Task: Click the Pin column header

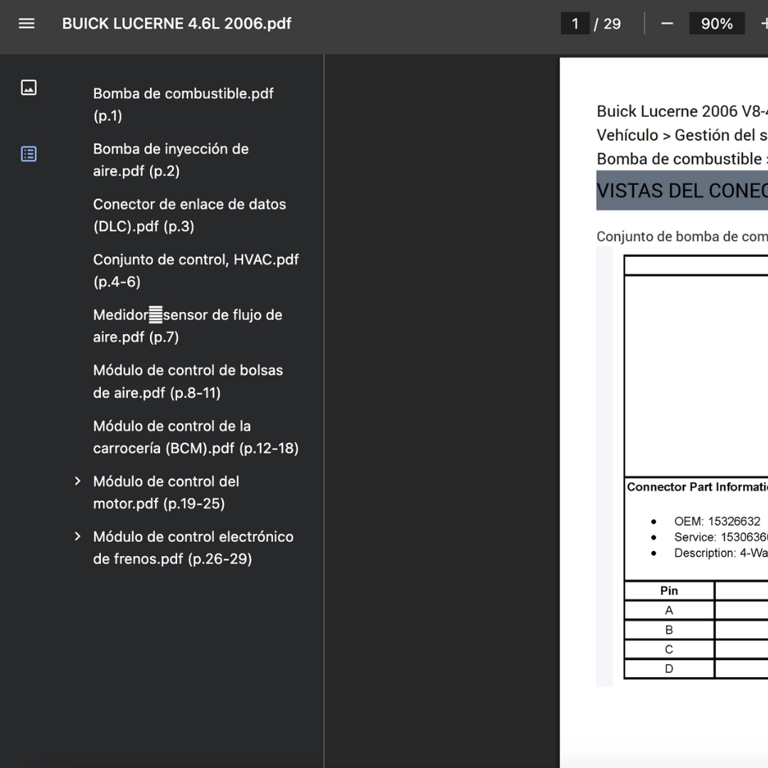Action: click(669, 591)
